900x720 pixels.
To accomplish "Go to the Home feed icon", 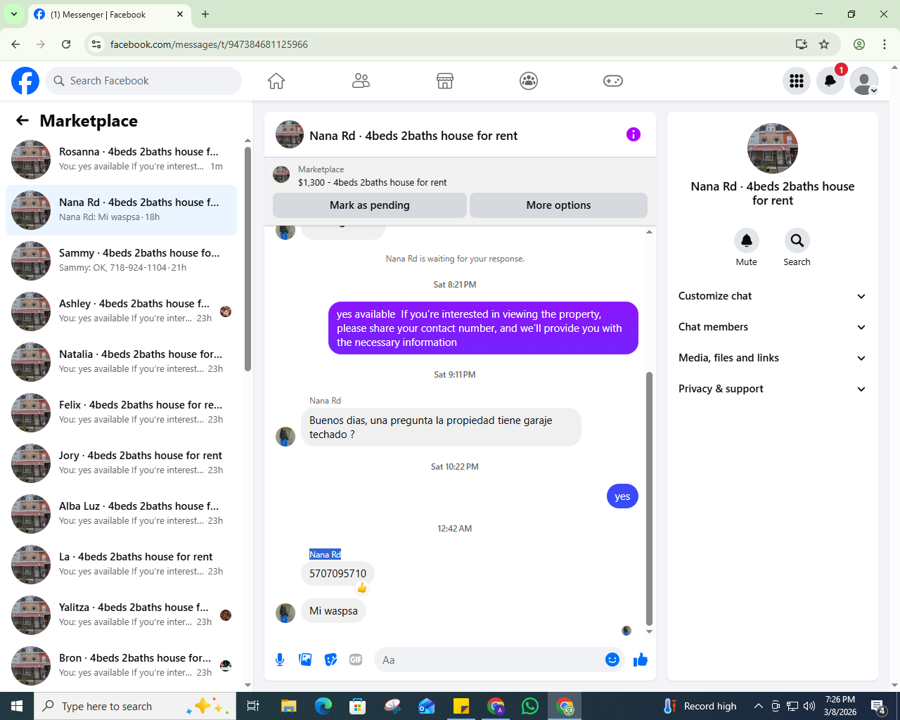I will click(x=276, y=81).
